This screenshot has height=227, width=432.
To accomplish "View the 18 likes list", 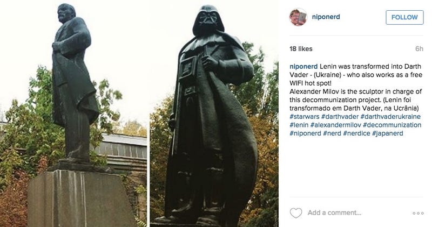I will pyautogui.click(x=301, y=49).
